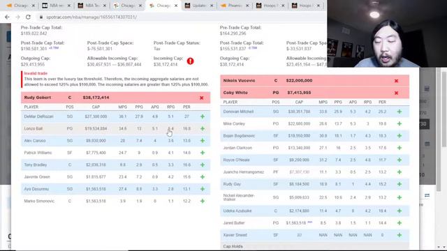This screenshot has height=251, width=447.
Task: Add Tony Bradley to trade
Action: pyautogui.click(x=203, y=165)
